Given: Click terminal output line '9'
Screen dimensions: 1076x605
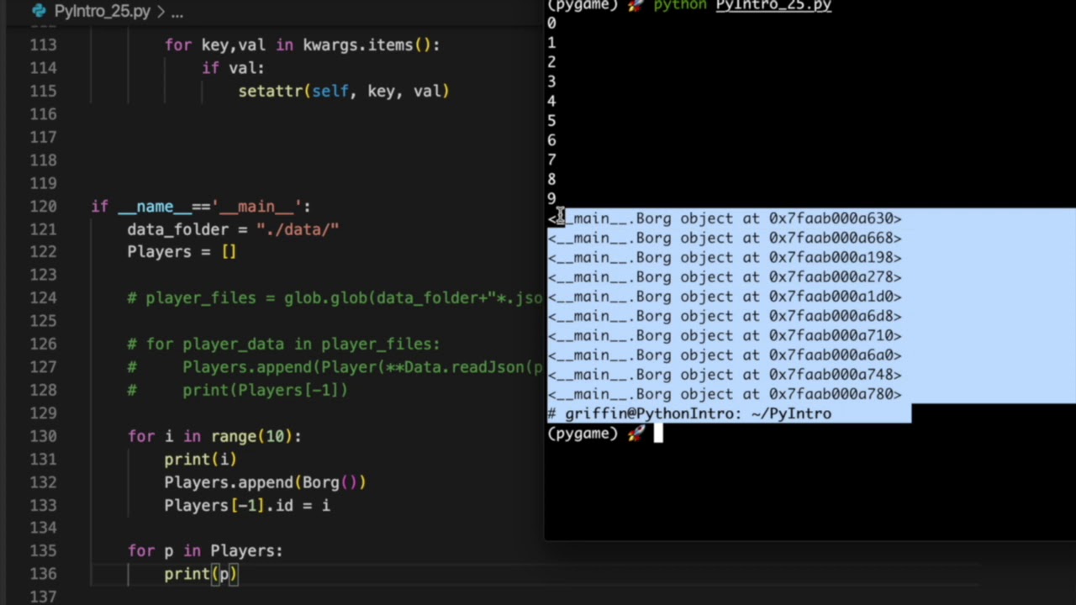Looking at the screenshot, I should click(x=551, y=199).
